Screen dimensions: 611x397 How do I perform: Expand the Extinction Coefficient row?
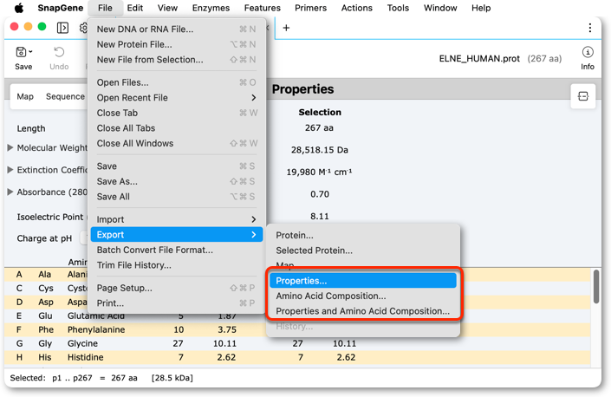10,170
